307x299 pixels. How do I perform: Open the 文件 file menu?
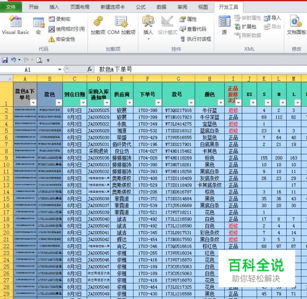11,7
